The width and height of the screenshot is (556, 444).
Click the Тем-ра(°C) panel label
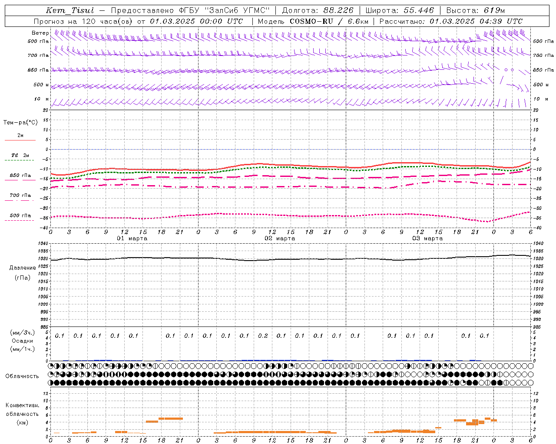tap(20, 123)
